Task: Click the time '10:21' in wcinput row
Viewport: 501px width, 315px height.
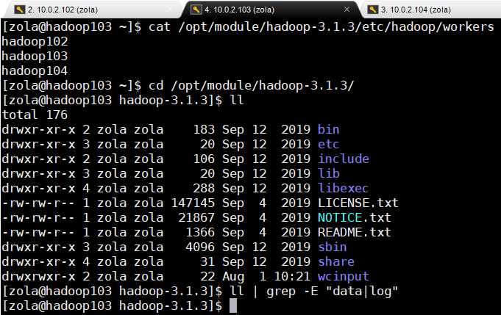Action: click(x=292, y=276)
